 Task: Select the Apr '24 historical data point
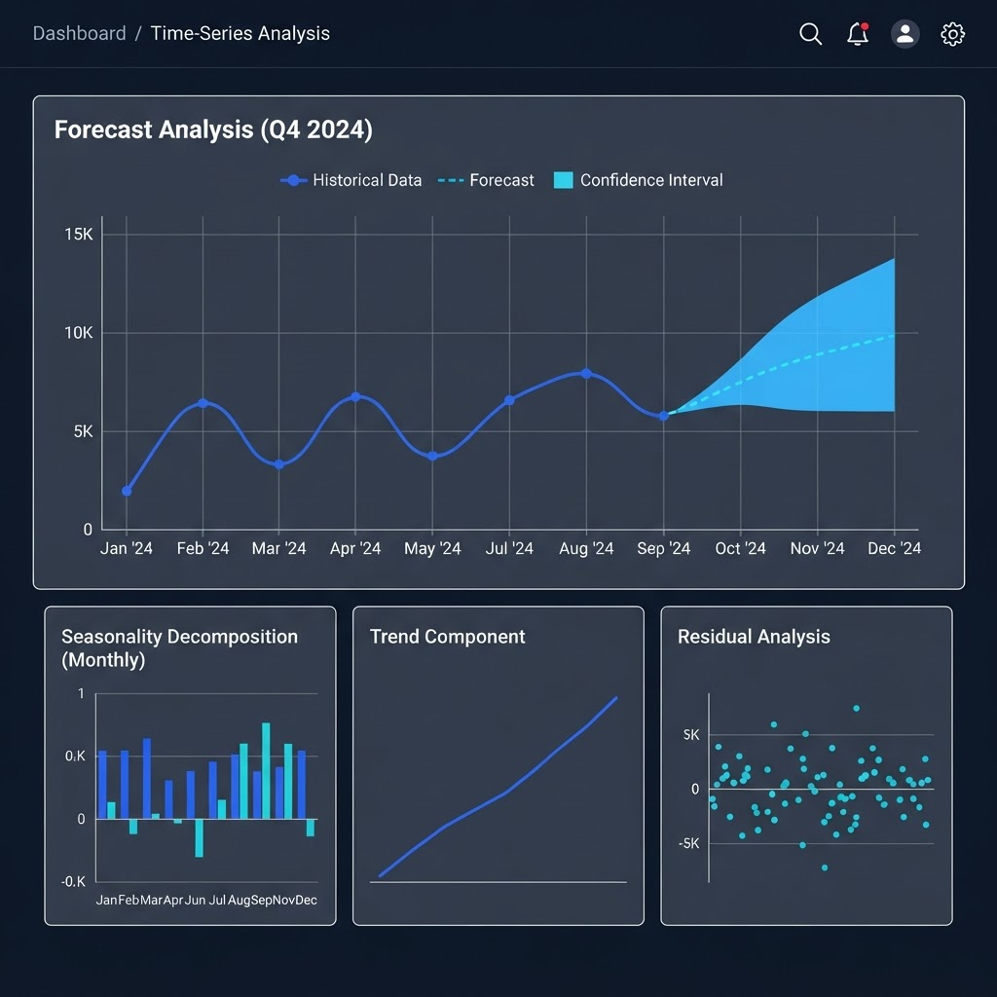pyautogui.click(x=355, y=397)
